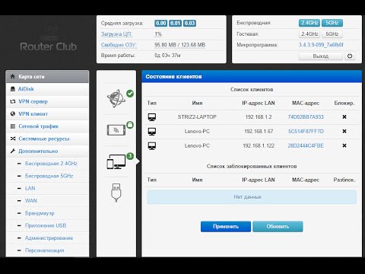This screenshot has width=365, height=274.
Task: Click MAC address 28D2444C4FBE
Action: point(306,146)
